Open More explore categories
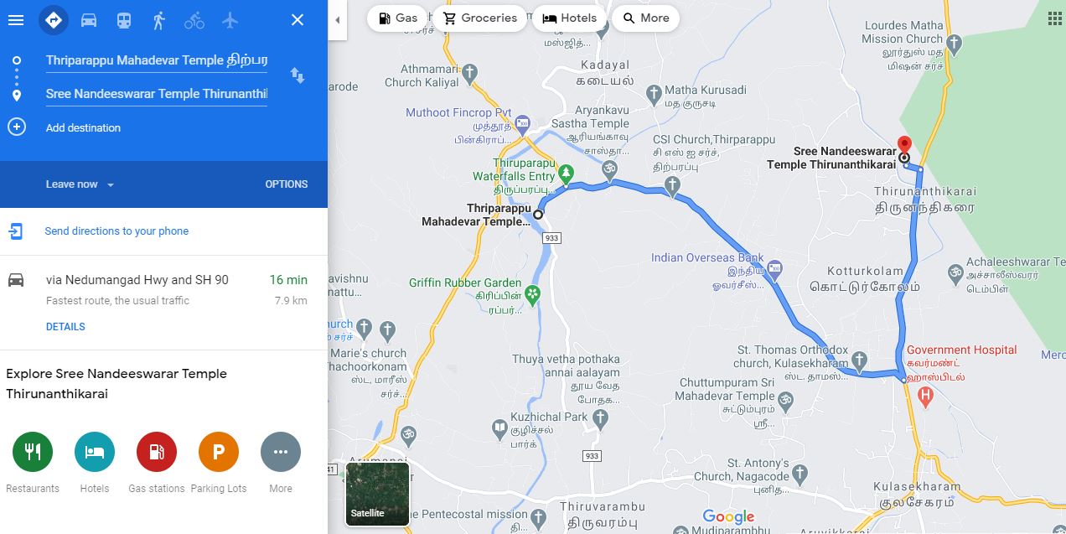The width and height of the screenshot is (1066, 534). click(x=281, y=452)
